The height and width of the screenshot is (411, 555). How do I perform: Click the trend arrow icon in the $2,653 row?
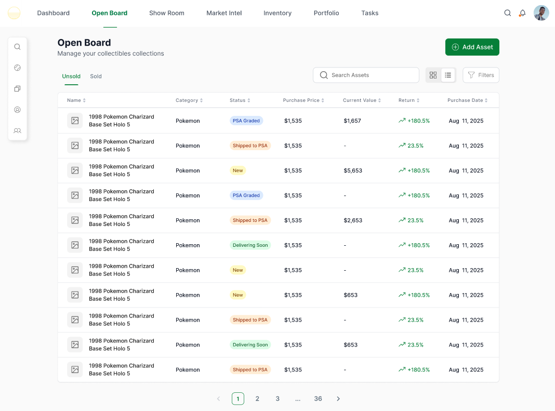click(x=402, y=220)
